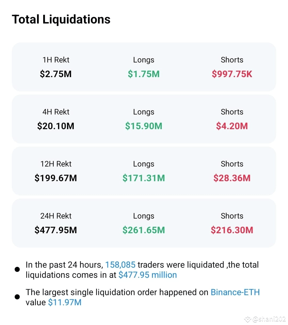Image resolution: width=288 pixels, height=325 pixels.
Task: Click the @shani202 watermark handle
Action: [269, 319]
